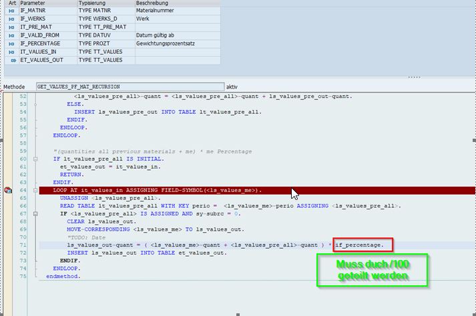Viewport: 476px width, 316px height.
Task: Collapse the IF block at line 67
Action: (33, 214)
